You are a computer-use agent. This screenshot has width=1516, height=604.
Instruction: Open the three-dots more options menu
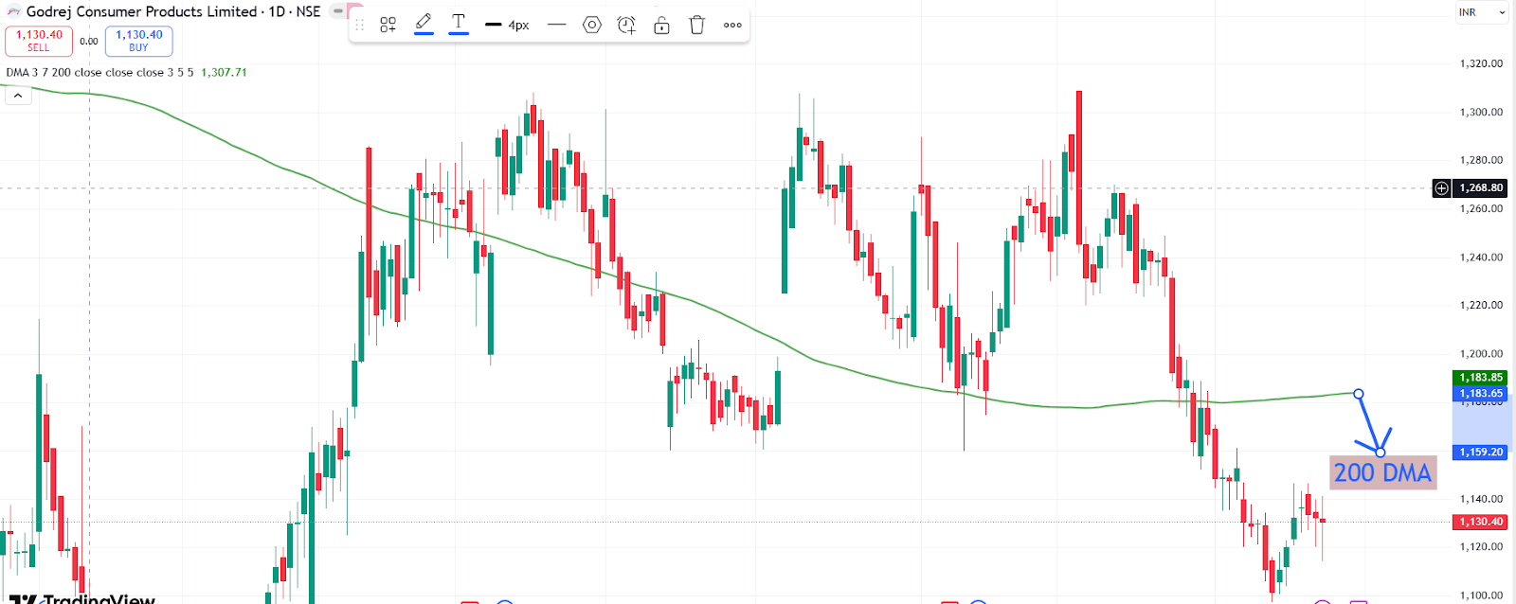pyautogui.click(x=732, y=26)
